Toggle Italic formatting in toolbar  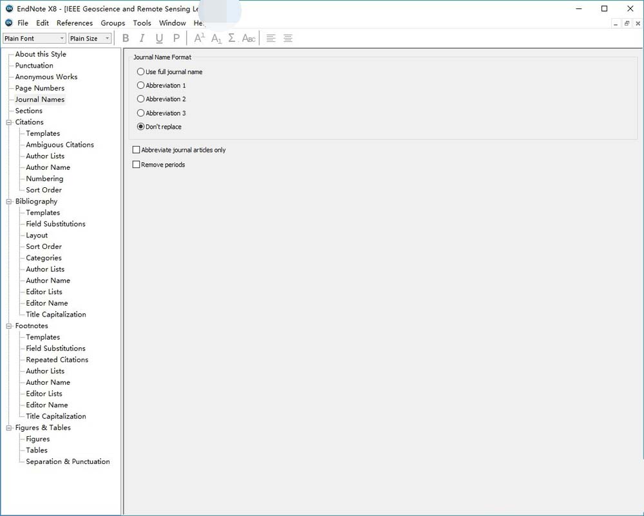tap(142, 39)
